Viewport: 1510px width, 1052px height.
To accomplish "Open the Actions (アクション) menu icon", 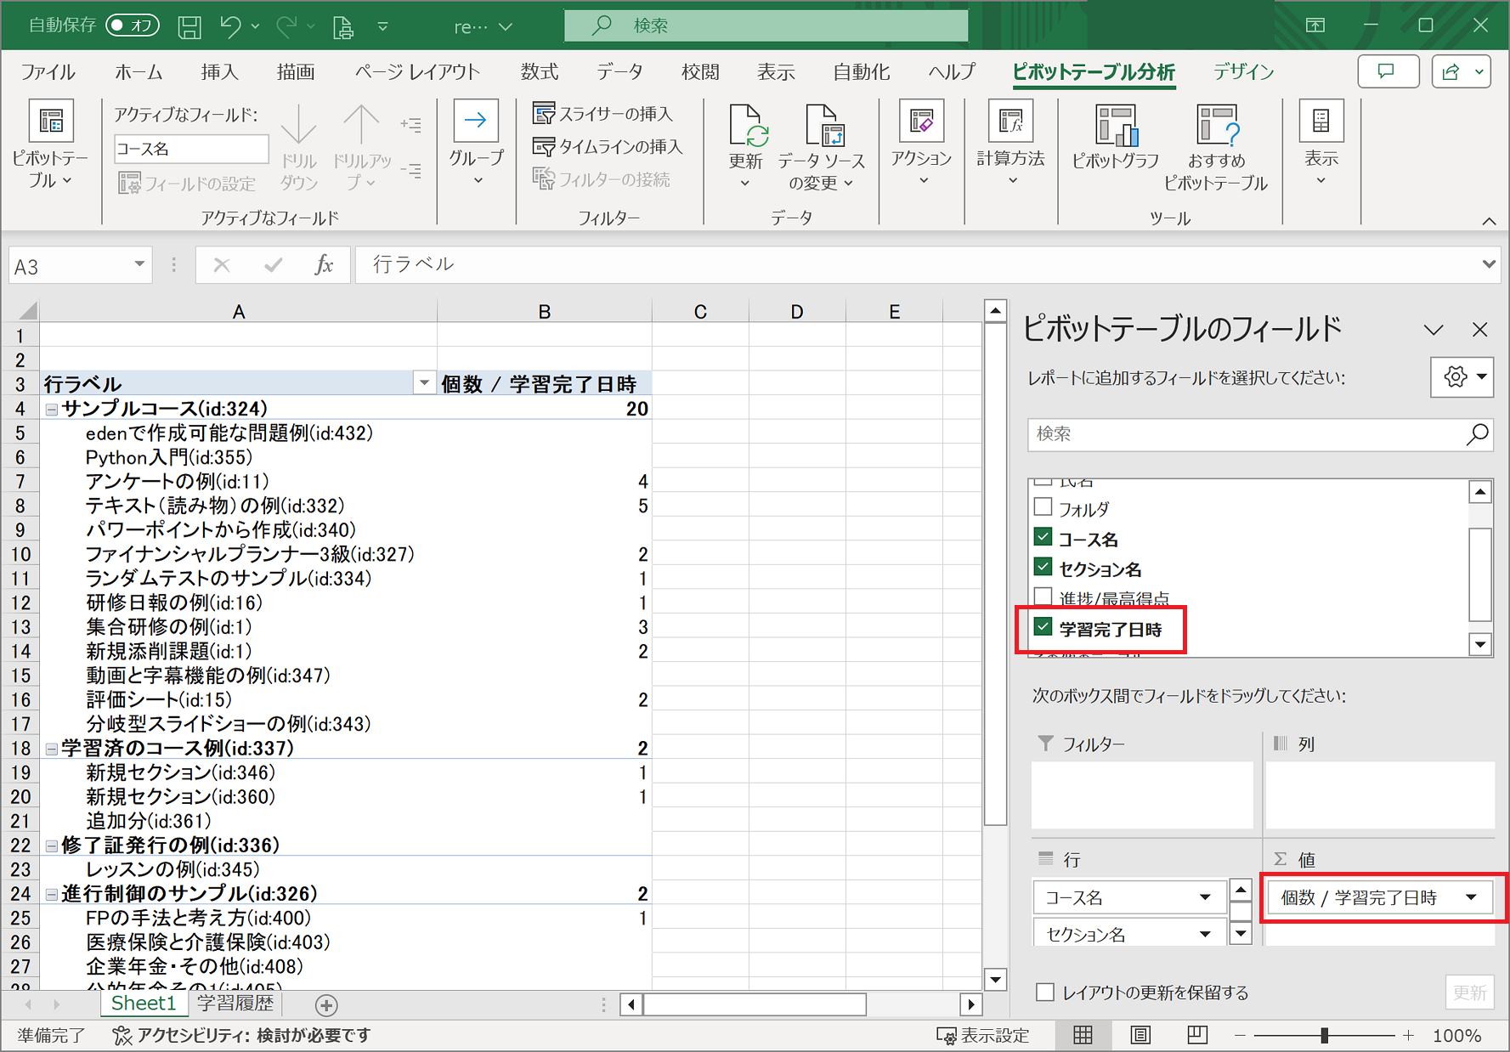I will tap(921, 122).
